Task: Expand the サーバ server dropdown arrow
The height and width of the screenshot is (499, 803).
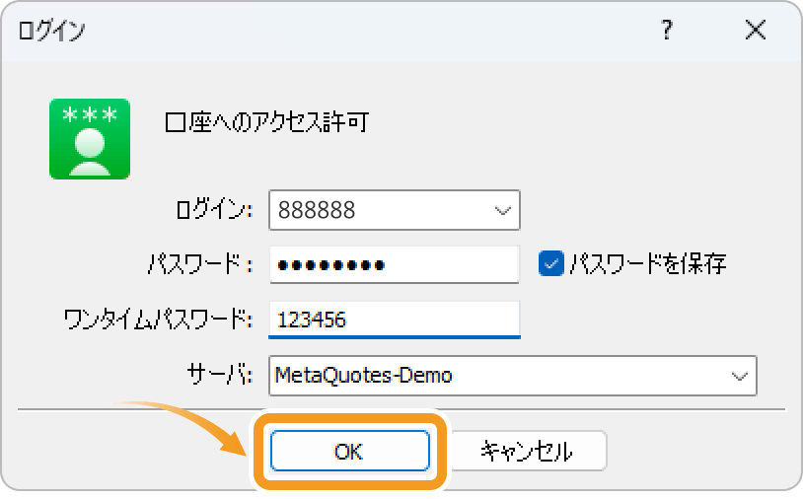Action: tap(739, 376)
